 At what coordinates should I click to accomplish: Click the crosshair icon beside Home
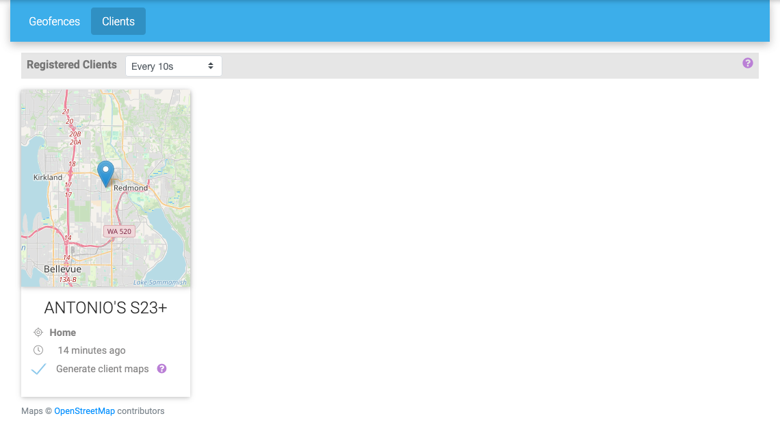38,333
